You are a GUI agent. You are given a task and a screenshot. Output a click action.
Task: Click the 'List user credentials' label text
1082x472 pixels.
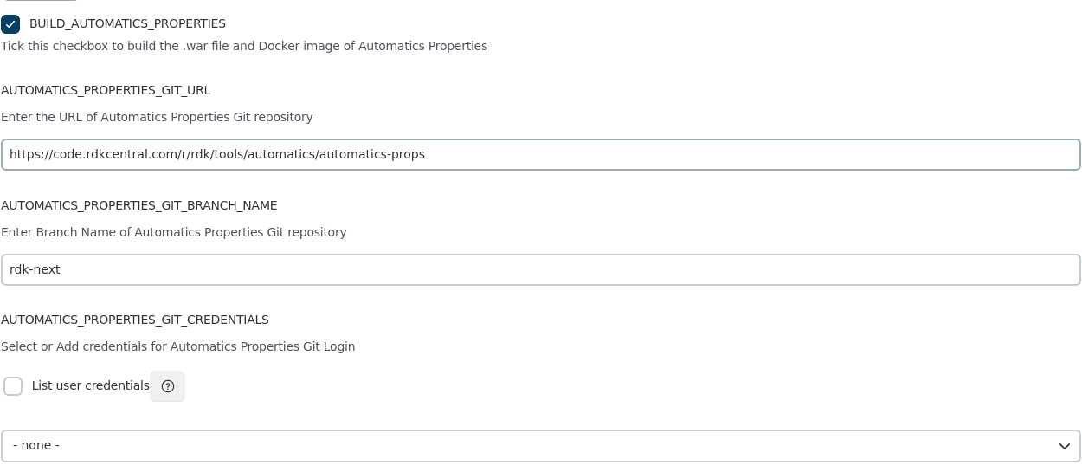click(90, 385)
